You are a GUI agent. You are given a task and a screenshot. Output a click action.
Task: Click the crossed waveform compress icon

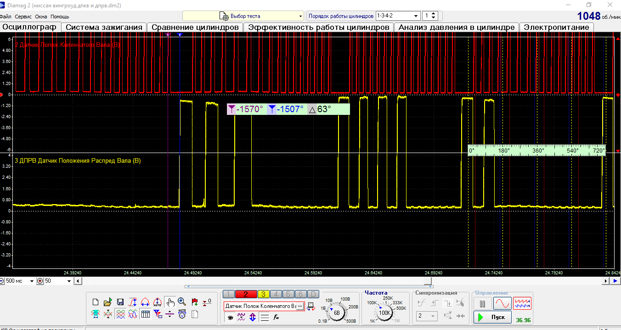(108, 314)
